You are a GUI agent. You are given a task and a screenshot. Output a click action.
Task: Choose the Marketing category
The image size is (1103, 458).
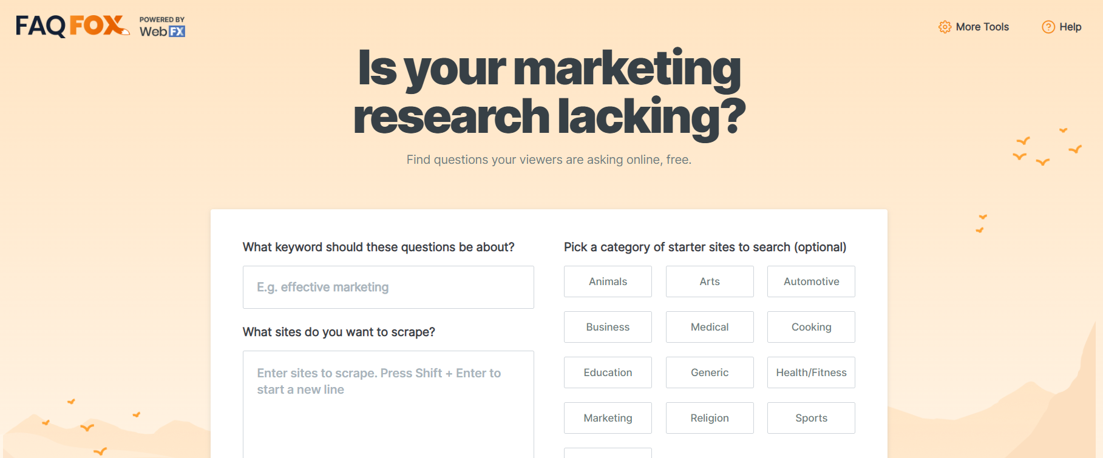608,418
